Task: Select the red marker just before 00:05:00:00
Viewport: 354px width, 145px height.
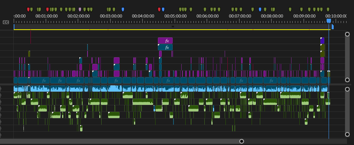Action: click(x=159, y=9)
